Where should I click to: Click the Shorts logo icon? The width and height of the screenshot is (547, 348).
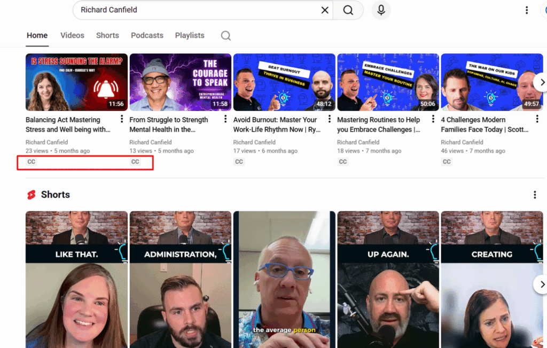point(32,195)
